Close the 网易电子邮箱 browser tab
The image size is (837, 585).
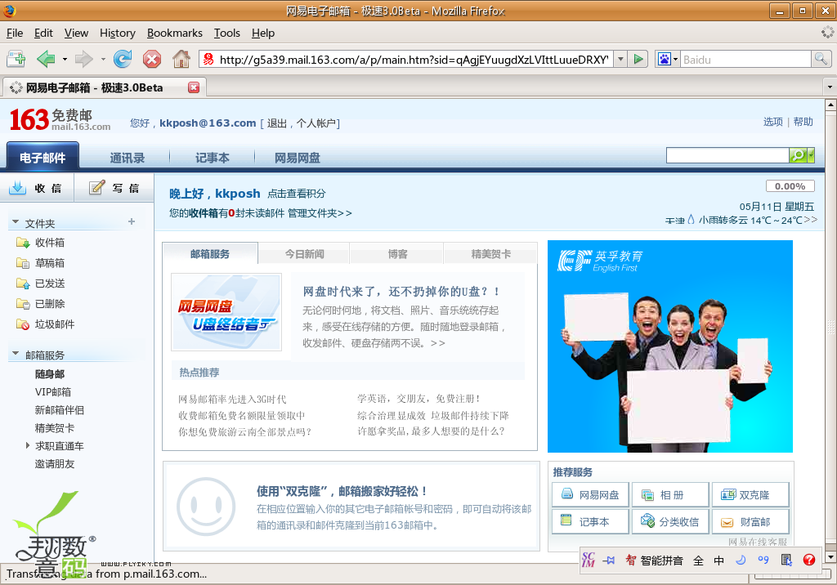coord(194,87)
